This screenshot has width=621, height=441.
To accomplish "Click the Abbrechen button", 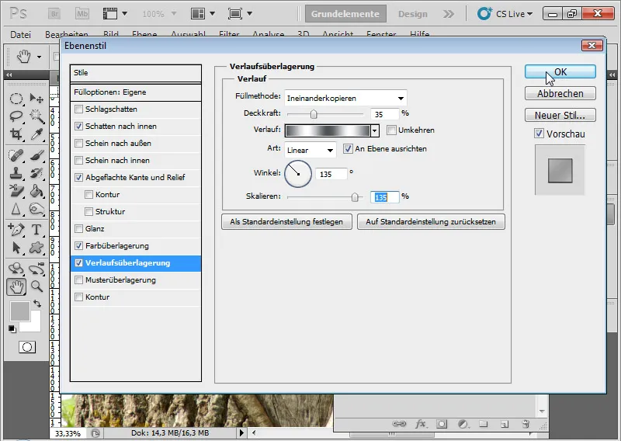I will coord(560,93).
